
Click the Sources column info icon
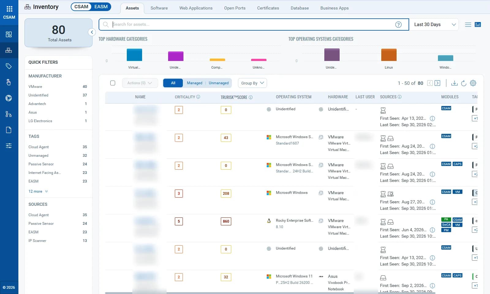pos(400,97)
